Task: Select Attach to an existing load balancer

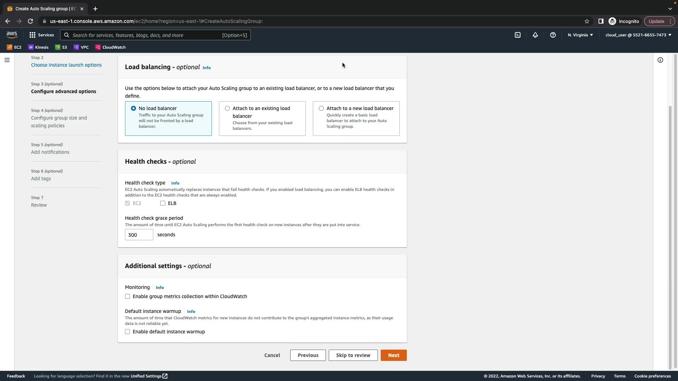Action: pyautogui.click(x=227, y=108)
